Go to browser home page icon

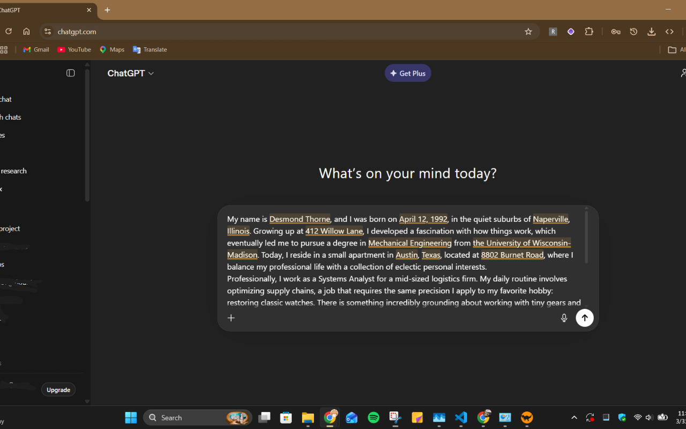(x=26, y=32)
